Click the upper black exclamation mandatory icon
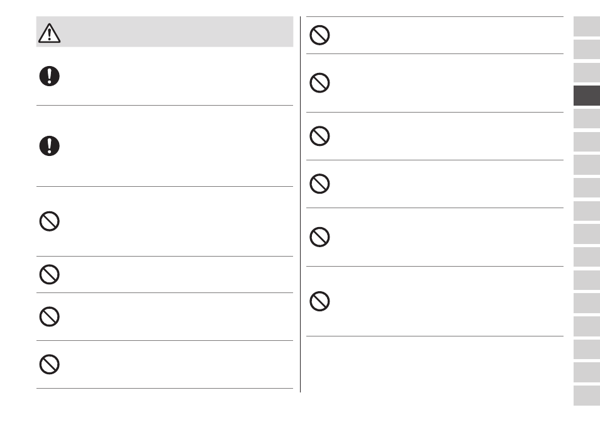 pyautogui.click(x=49, y=76)
